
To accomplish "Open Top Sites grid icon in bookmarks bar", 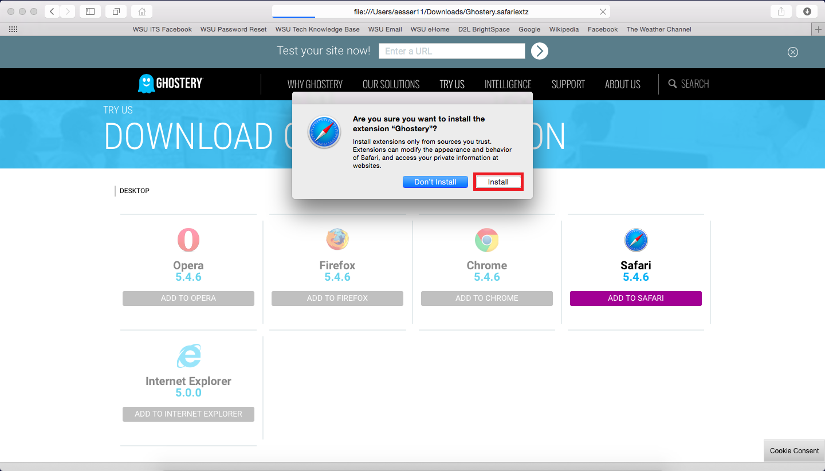I will [x=13, y=29].
